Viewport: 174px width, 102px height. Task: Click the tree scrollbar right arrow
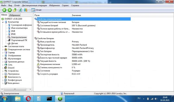(x=30, y=89)
